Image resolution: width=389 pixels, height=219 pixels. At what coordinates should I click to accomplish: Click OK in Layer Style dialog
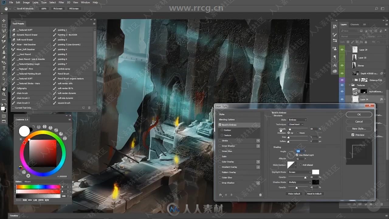tap(359, 114)
